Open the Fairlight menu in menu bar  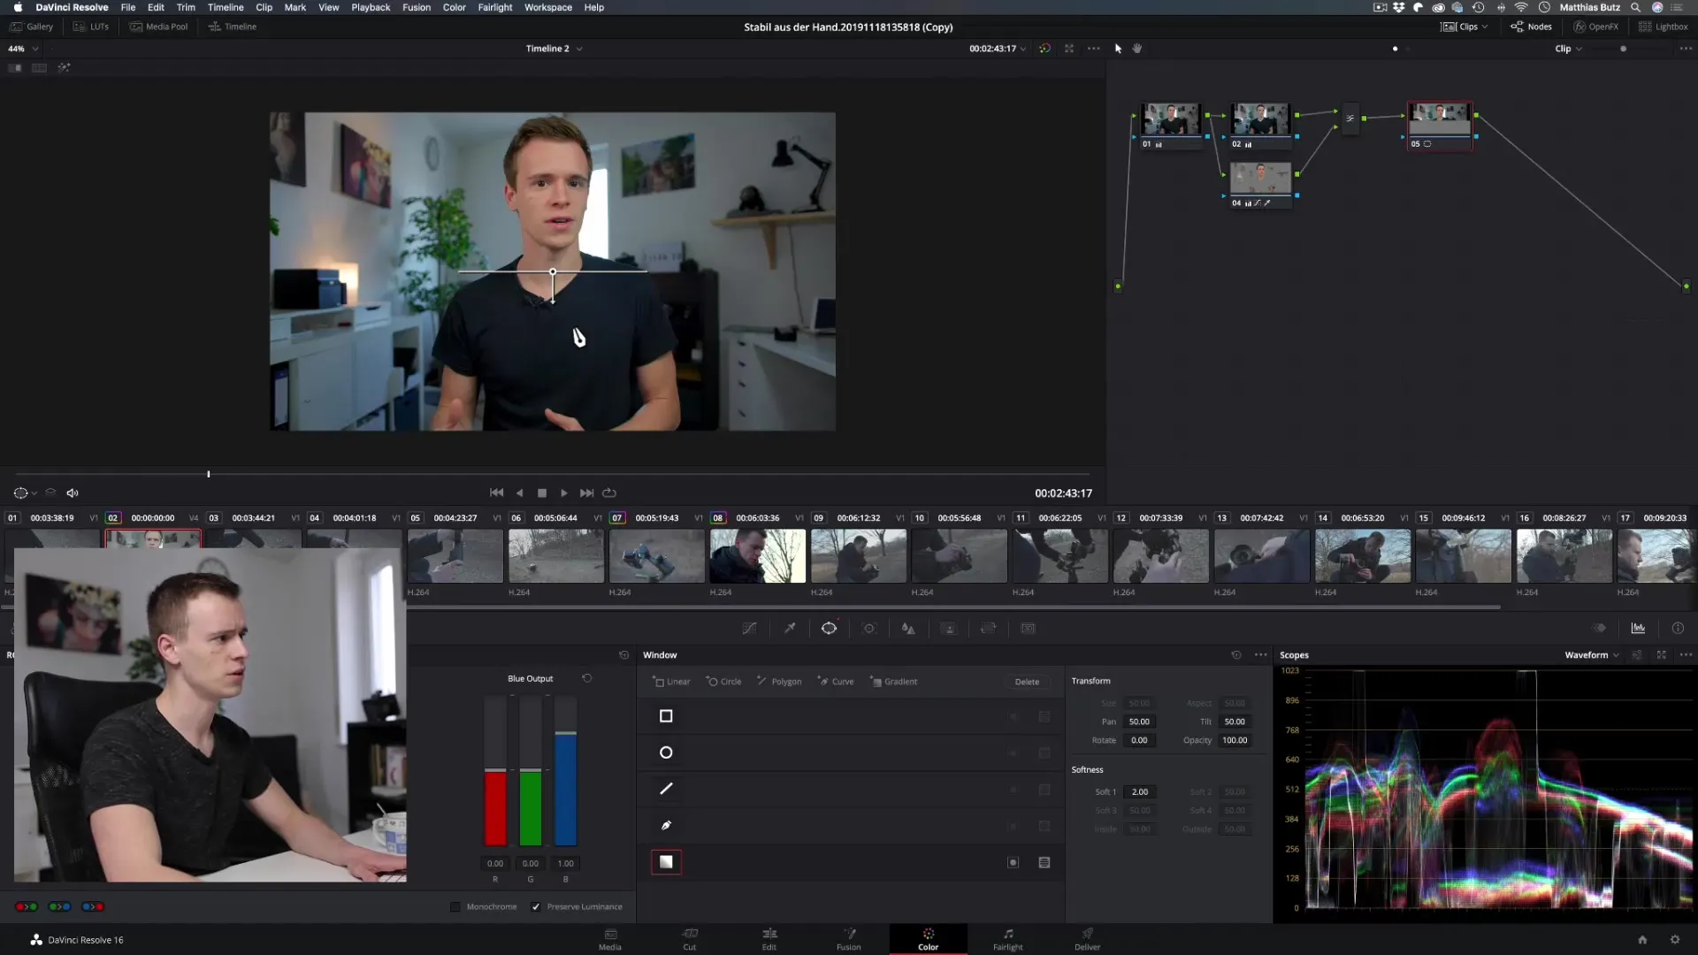495,7
